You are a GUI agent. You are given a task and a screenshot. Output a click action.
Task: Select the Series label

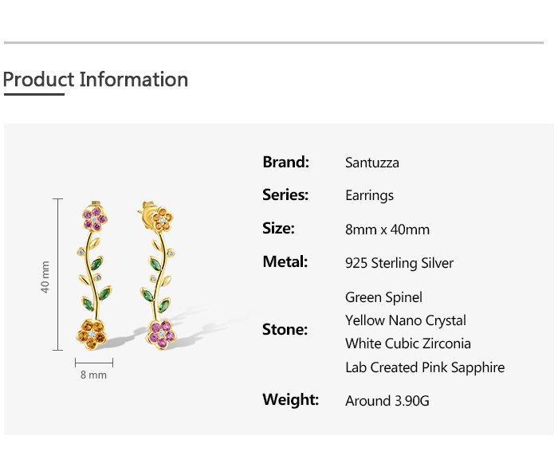coord(285,194)
